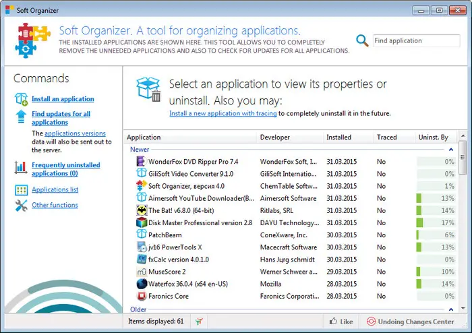Open Frequently uninstalled applications (0)
Image resolution: width=472 pixels, height=333 pixels.
65,169
